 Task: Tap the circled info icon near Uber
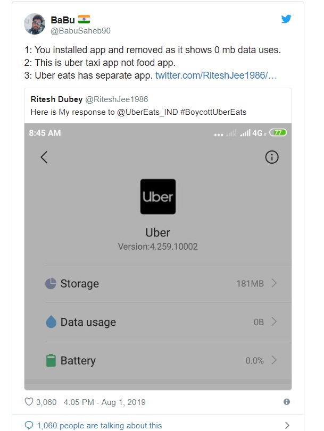[x=272, y=157]
